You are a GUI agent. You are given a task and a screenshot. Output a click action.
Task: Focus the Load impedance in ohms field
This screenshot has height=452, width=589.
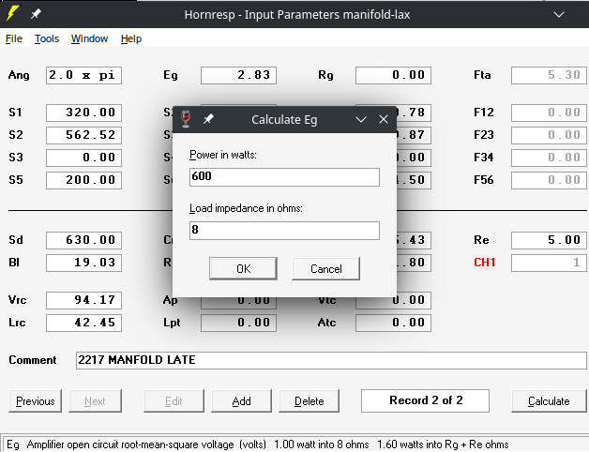(284, 231)
